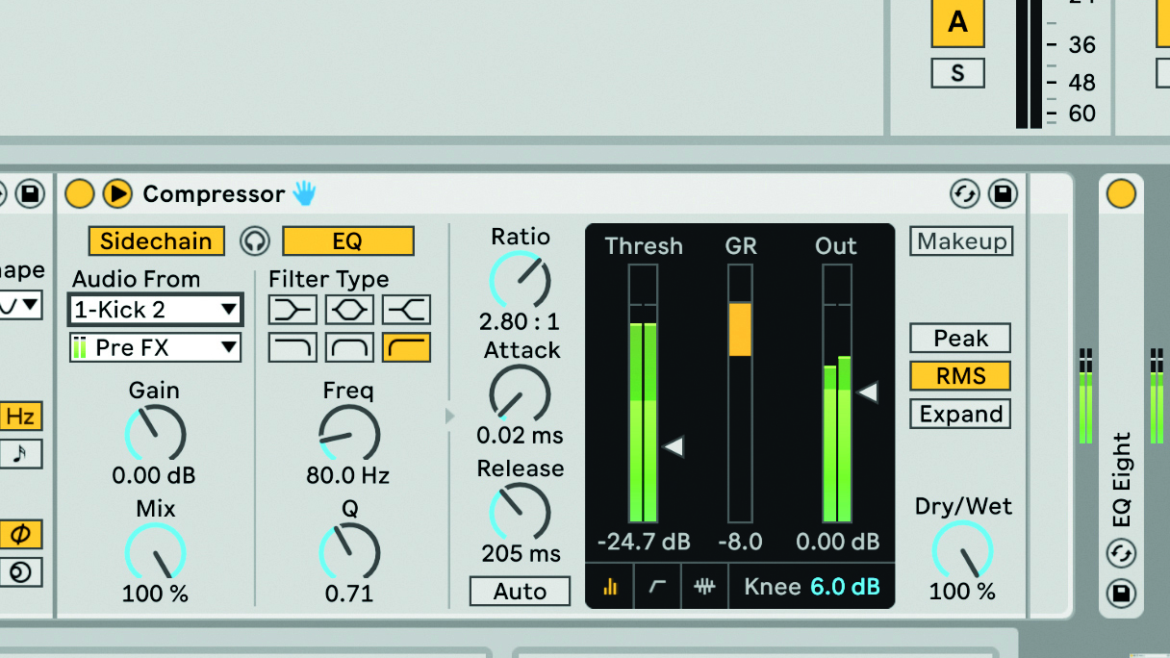The image size is (1170, 658).
Task: Toggle the EQ Eight device activator
Action: tap(1121, 194)
